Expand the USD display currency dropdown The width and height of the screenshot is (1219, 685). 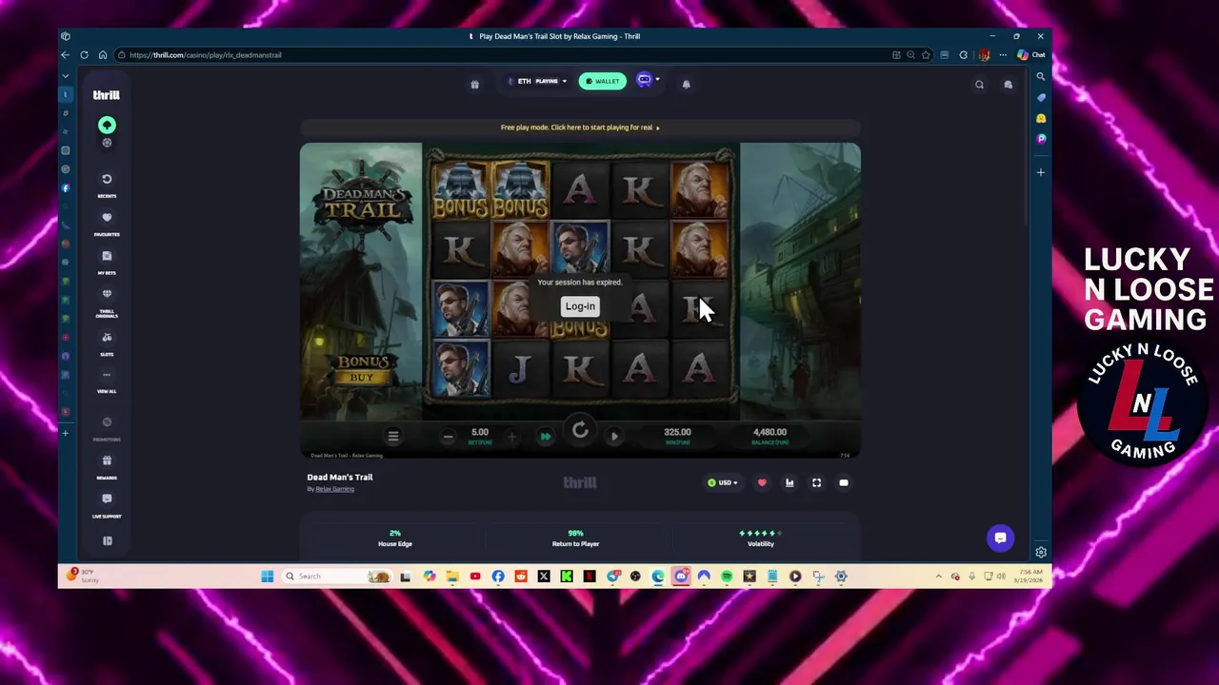[x=723, y=483]
